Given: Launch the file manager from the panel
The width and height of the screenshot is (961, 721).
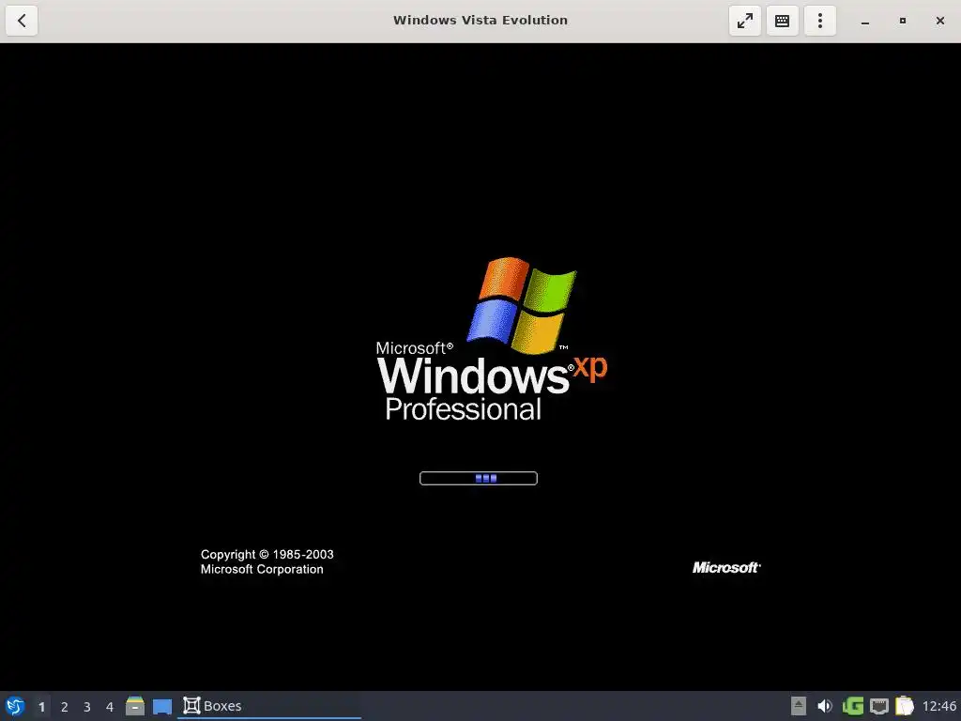Looking at the screenshot, I should tap(135, 706).
